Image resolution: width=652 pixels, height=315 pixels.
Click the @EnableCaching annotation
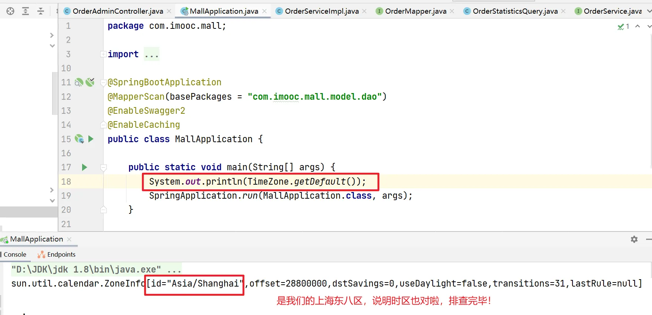(144, 125)
